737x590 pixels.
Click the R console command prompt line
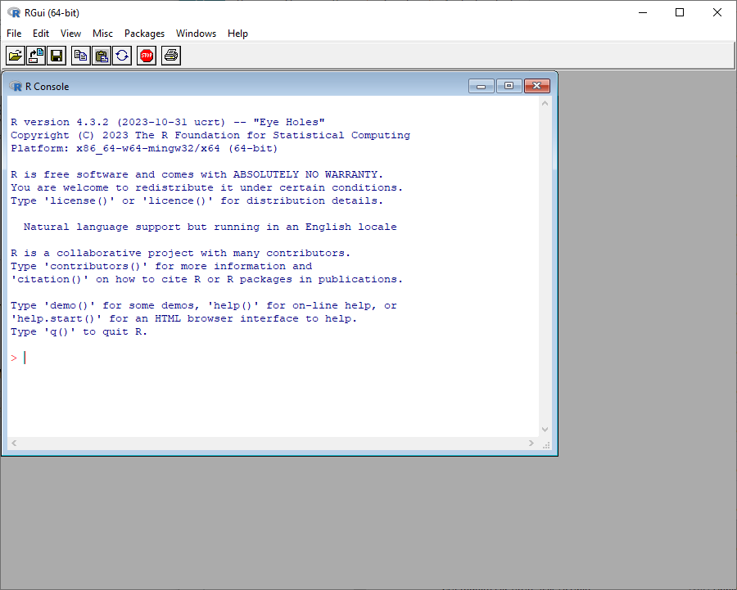click(x=273, y=358)
